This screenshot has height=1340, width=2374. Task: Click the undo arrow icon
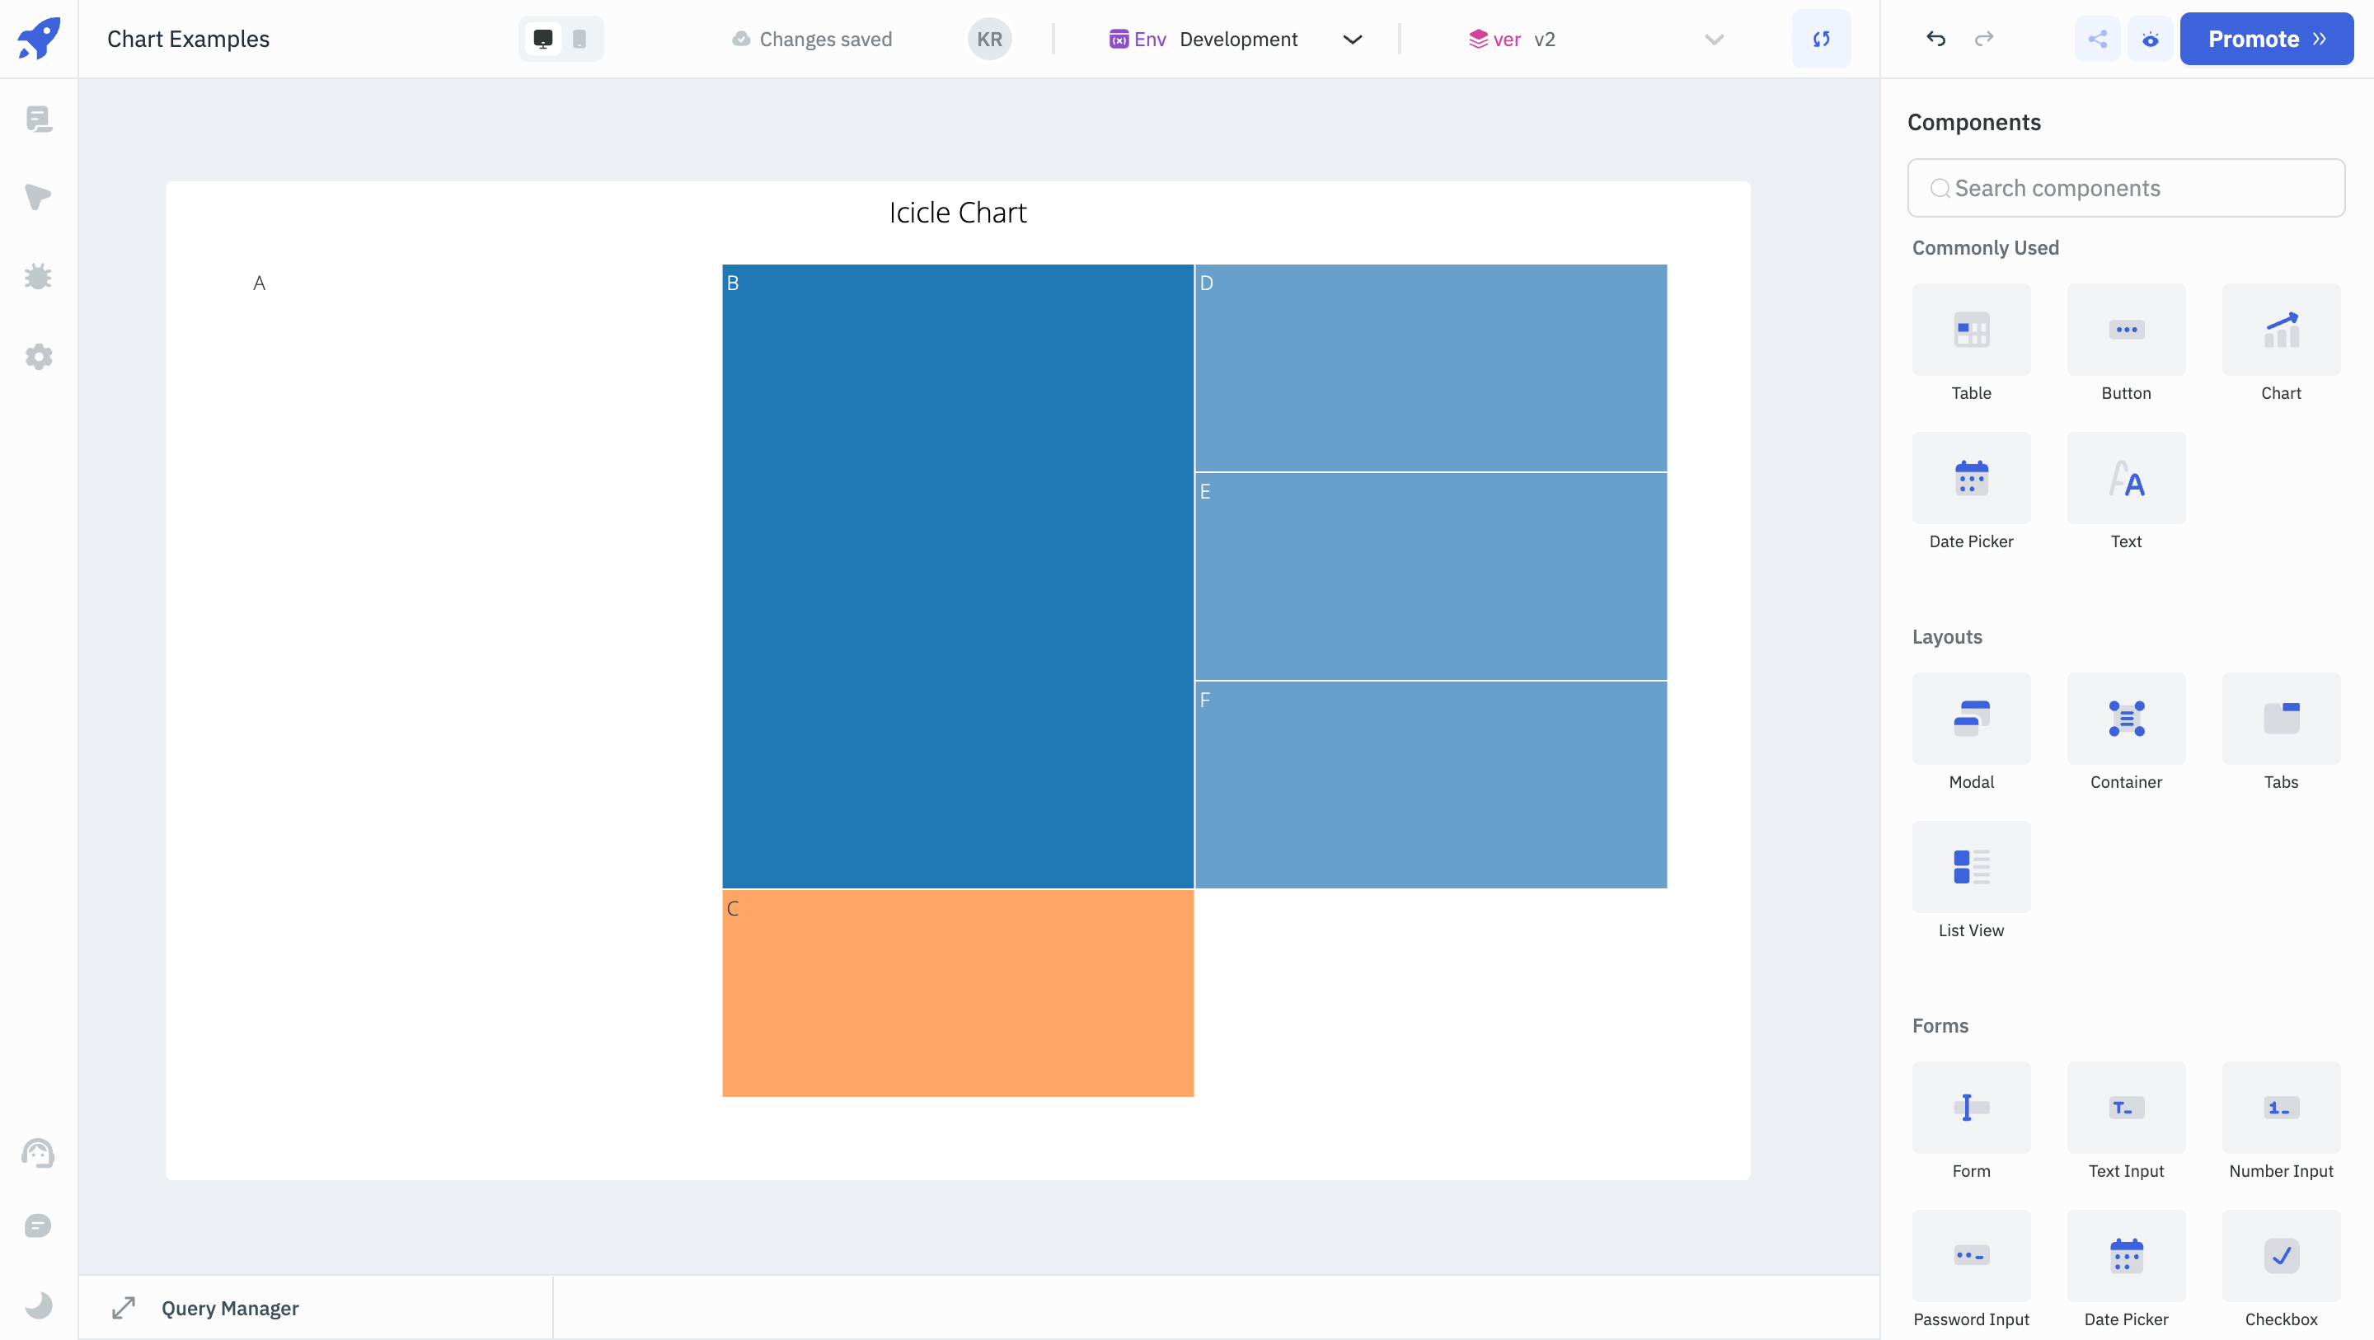(1935, 39)
